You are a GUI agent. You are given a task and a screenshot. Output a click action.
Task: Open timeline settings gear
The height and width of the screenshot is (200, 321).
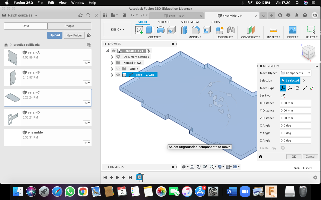pos(315,177)
